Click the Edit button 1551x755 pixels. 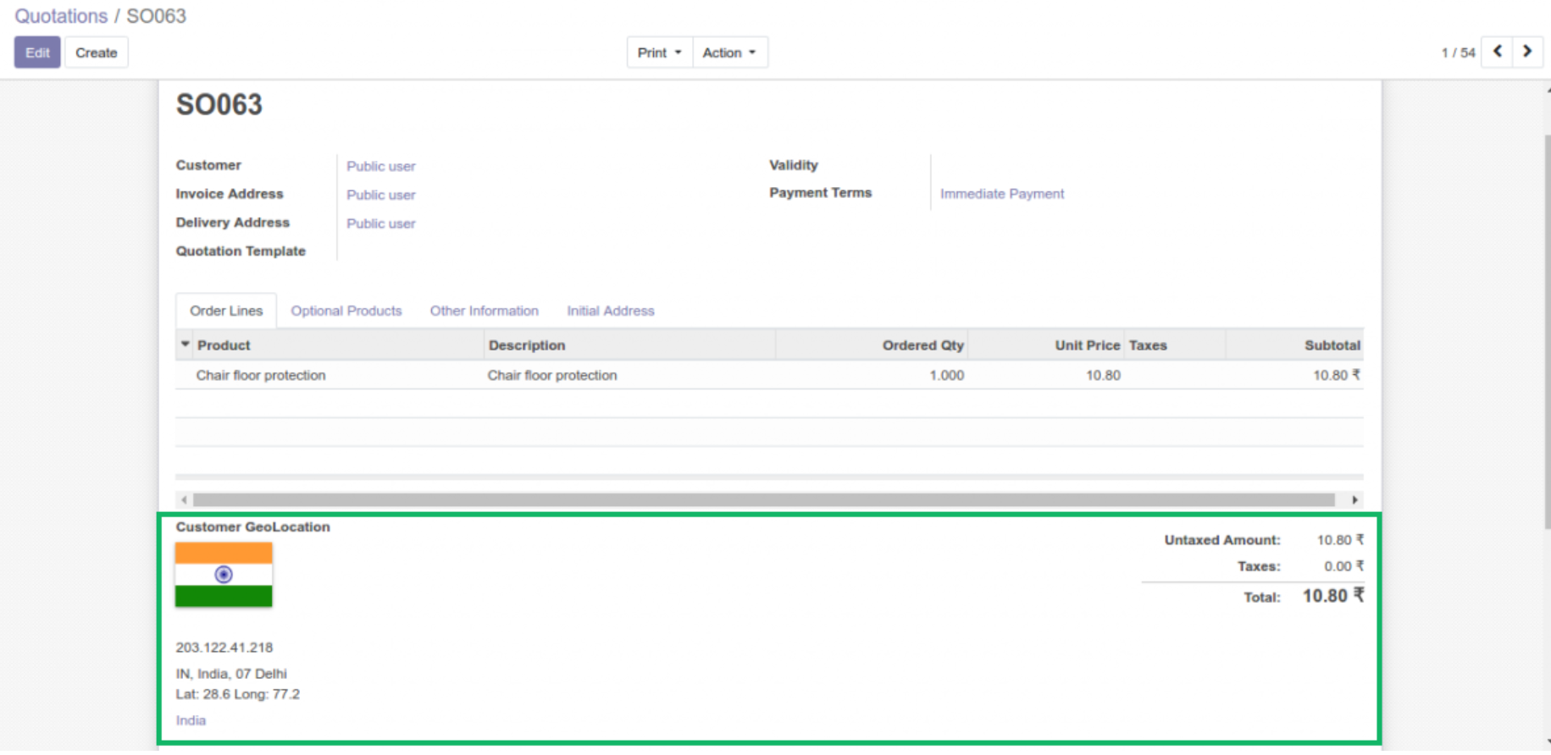(37, 52)
